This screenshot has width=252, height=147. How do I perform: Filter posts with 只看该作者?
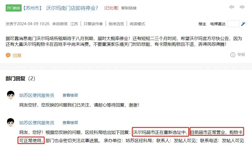93,24
